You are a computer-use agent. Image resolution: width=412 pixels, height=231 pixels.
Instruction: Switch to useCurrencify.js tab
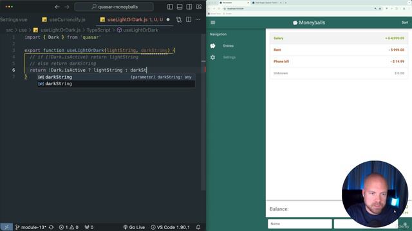point(64,20)
